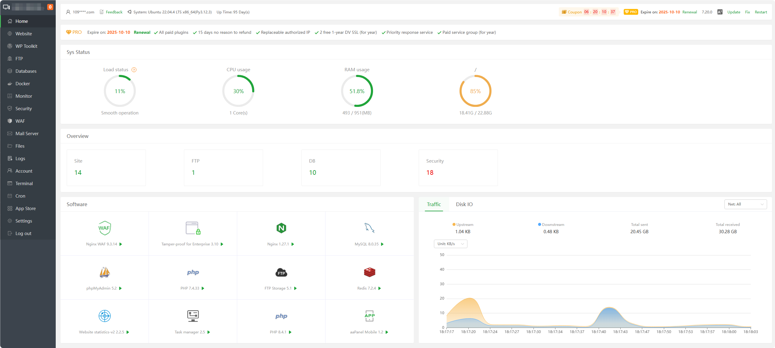The height and width of the screenshot is (348, 775).
Task: Click the language switch icon in header
Action: pos(720,12)
